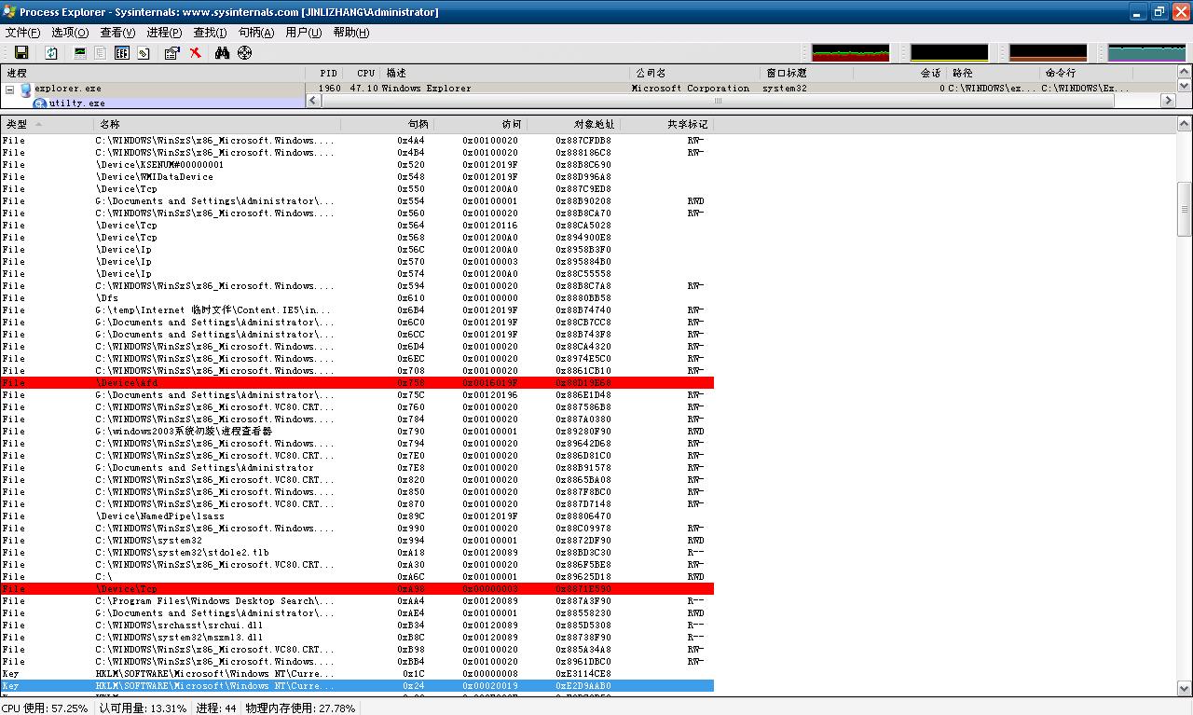Sort processes by the CPU column header
The height and width of the screenshot is (715, 1193).
pyautogui.click(x=363, y=73)
